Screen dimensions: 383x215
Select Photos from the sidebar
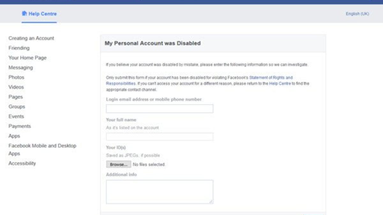16,77
